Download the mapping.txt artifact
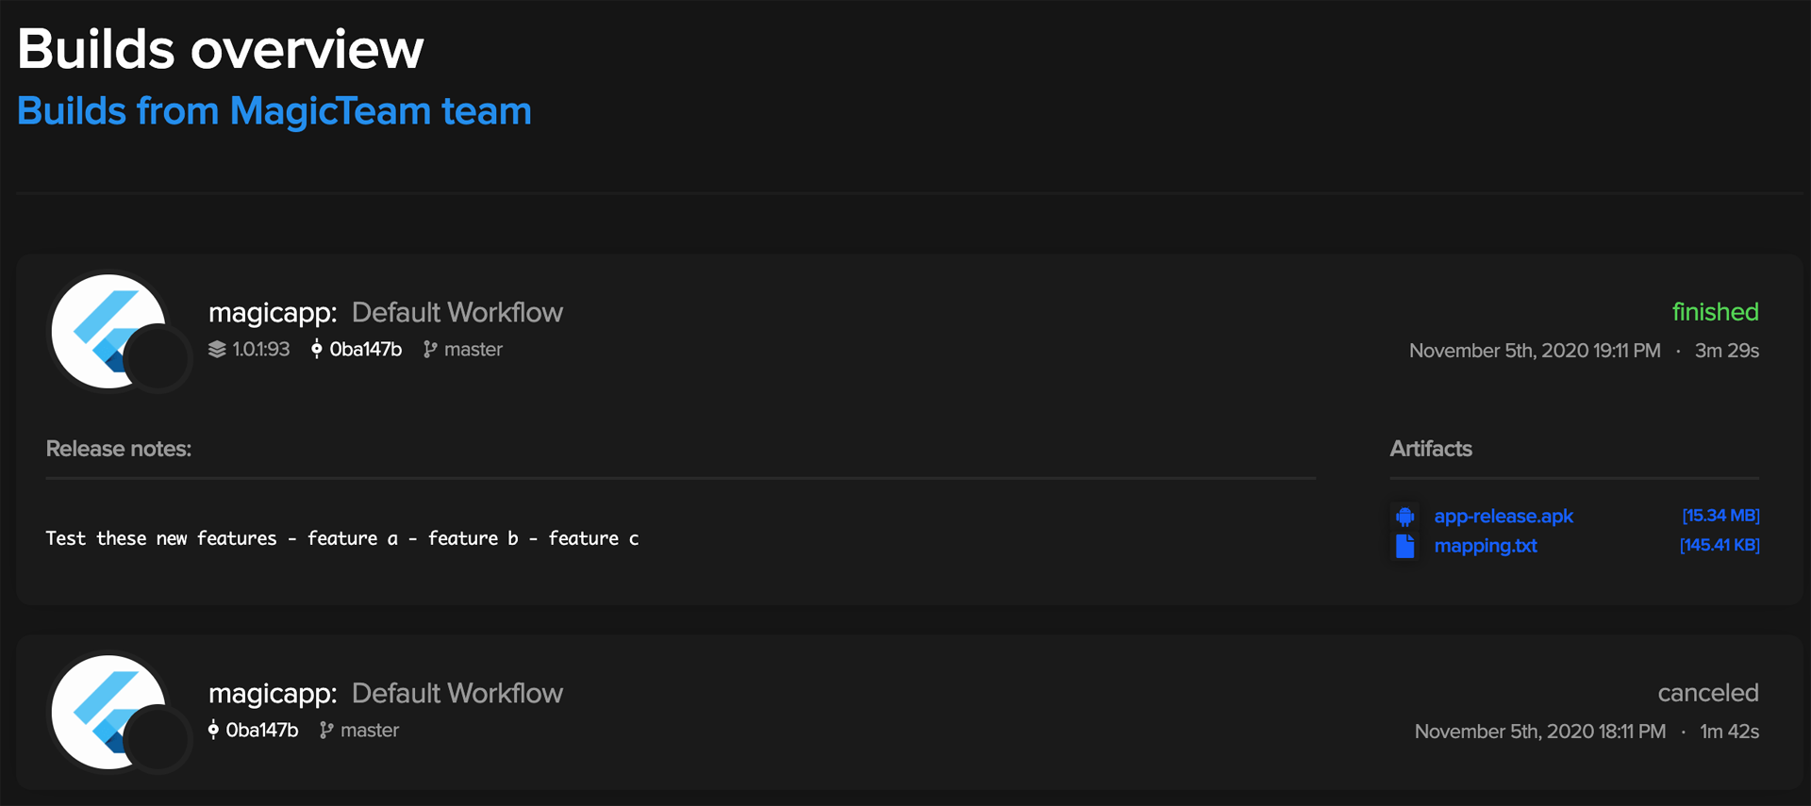 coord(1486,546)
